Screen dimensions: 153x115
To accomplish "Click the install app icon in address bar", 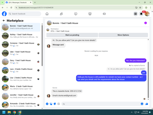I will (136, 8).
